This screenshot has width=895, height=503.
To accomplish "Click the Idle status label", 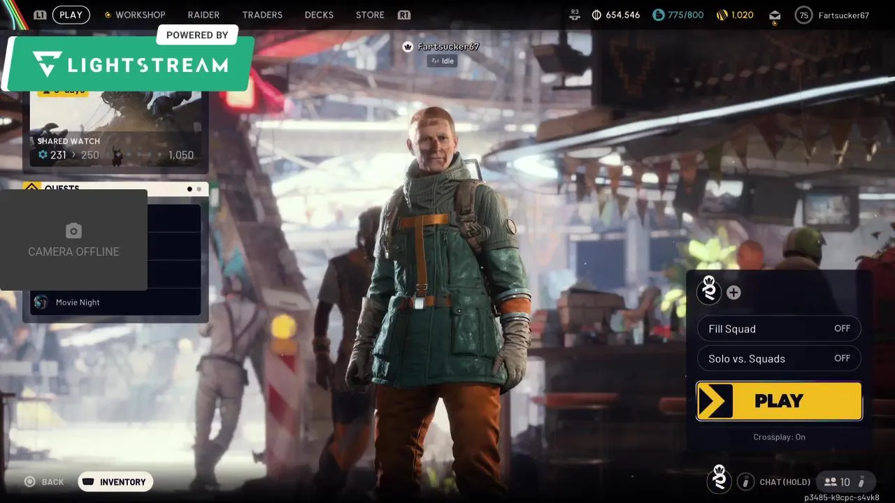I will [442, 61].
